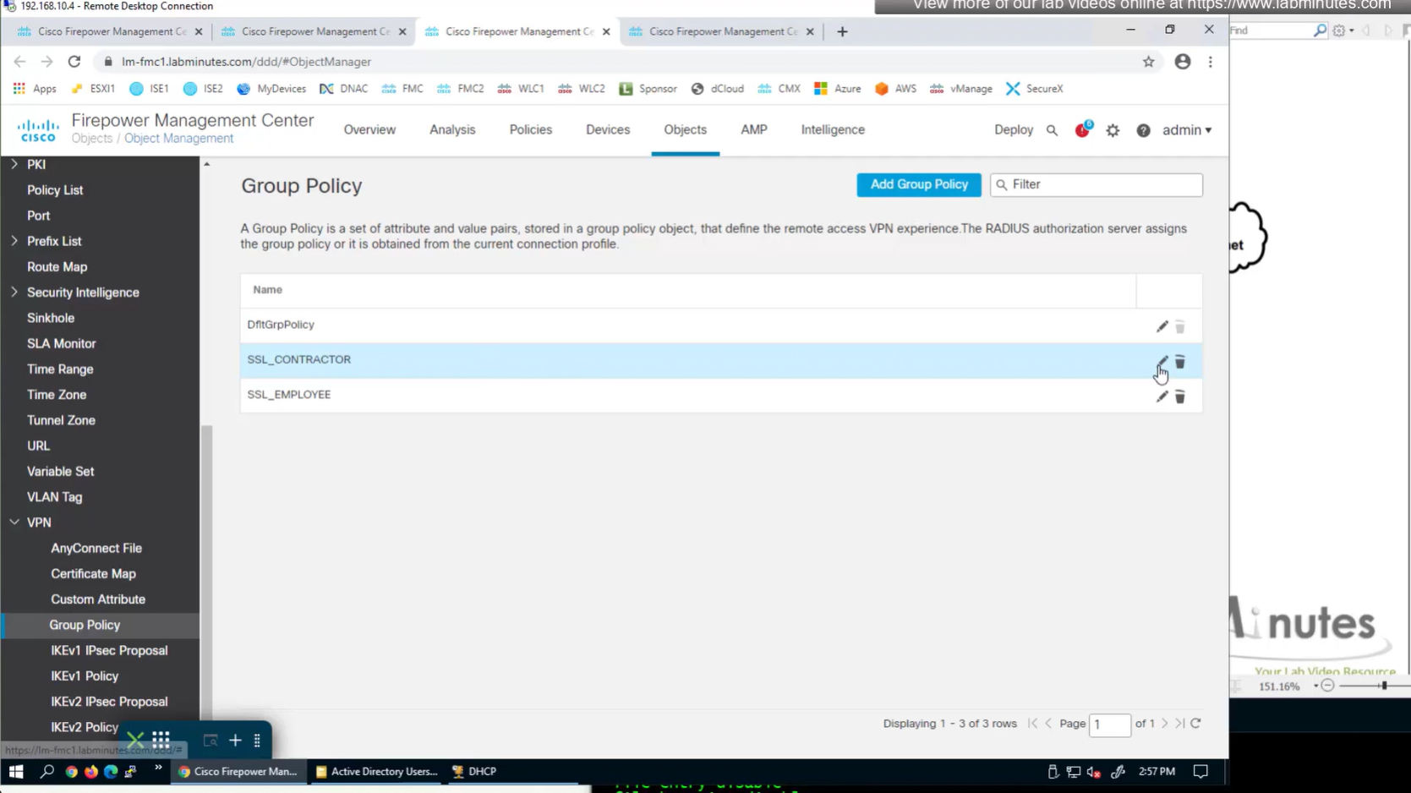Open Active Directory Users from taskbar

tap(376, 771)
